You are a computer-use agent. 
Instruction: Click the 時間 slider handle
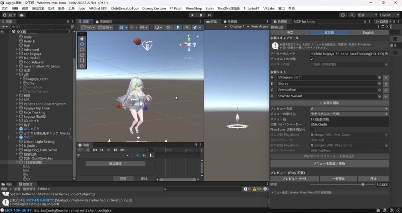[363, 184]
